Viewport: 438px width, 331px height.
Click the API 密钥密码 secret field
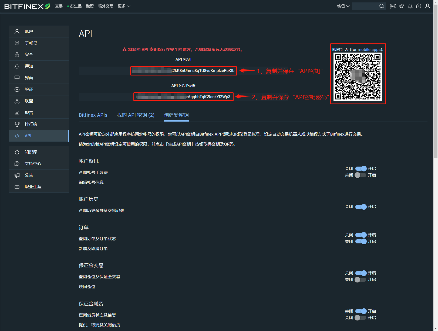coord(184,97)
